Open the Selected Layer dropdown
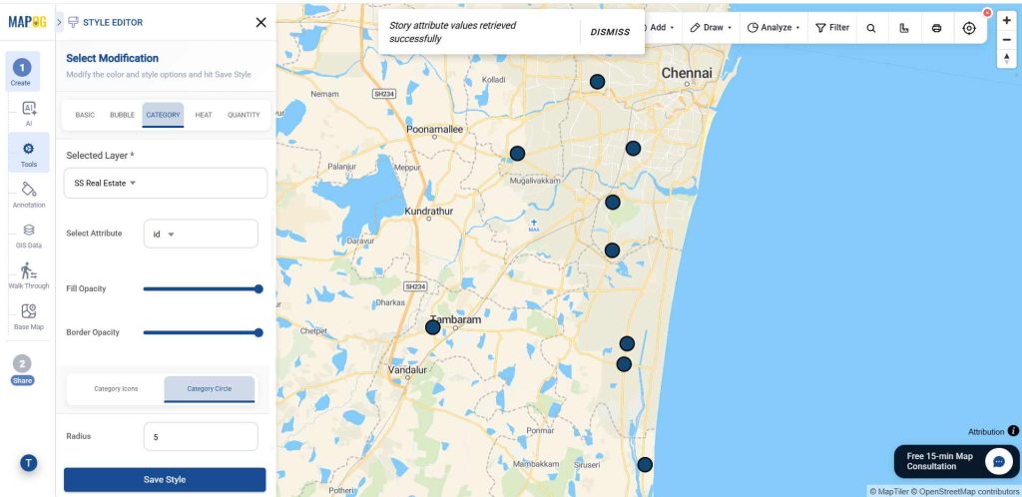Image resolution: width=1022 pixels, height=497 pixels. (x=166, y=183)
